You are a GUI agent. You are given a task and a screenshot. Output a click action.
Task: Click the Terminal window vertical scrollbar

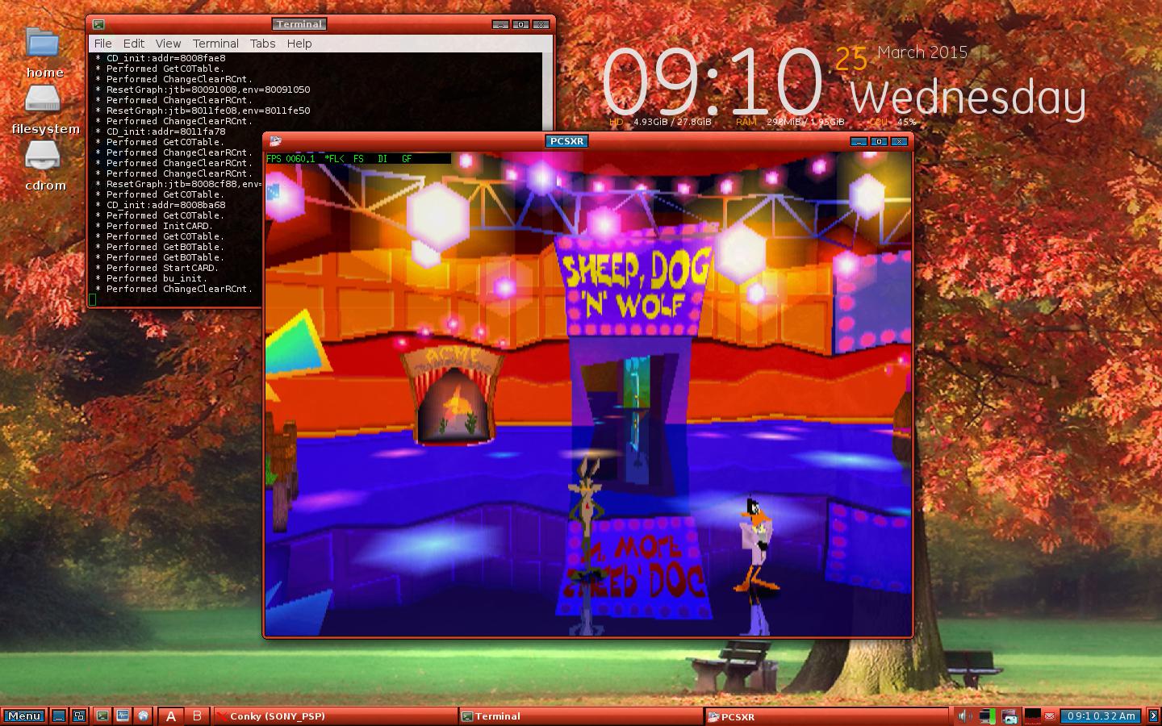[547, 93]
